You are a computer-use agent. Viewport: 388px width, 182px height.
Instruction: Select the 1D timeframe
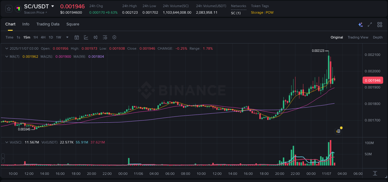(51, 37)
